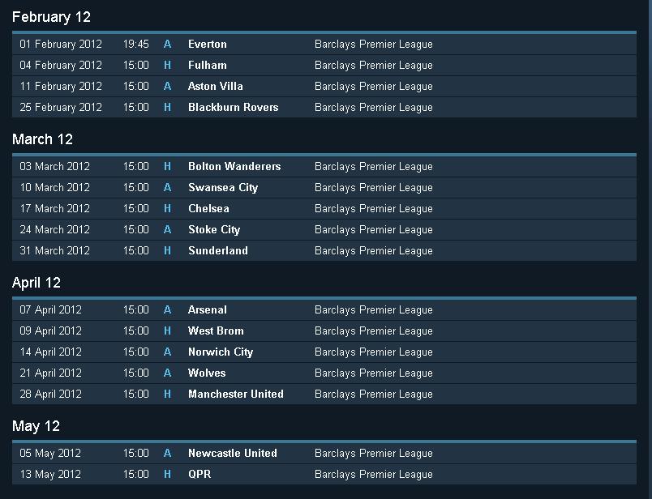This screenshot has height=499, width=652.
Task: Click the 01 February 2012 date cell
Action: click(61, 45)
